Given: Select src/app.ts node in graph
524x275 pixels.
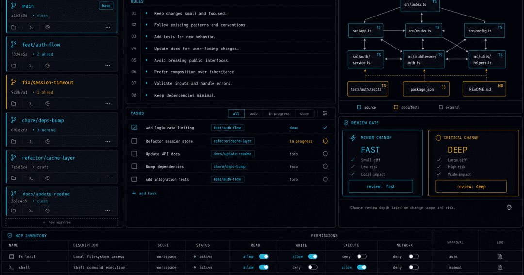Looking at the screenshot, I should tap(366, 31).
